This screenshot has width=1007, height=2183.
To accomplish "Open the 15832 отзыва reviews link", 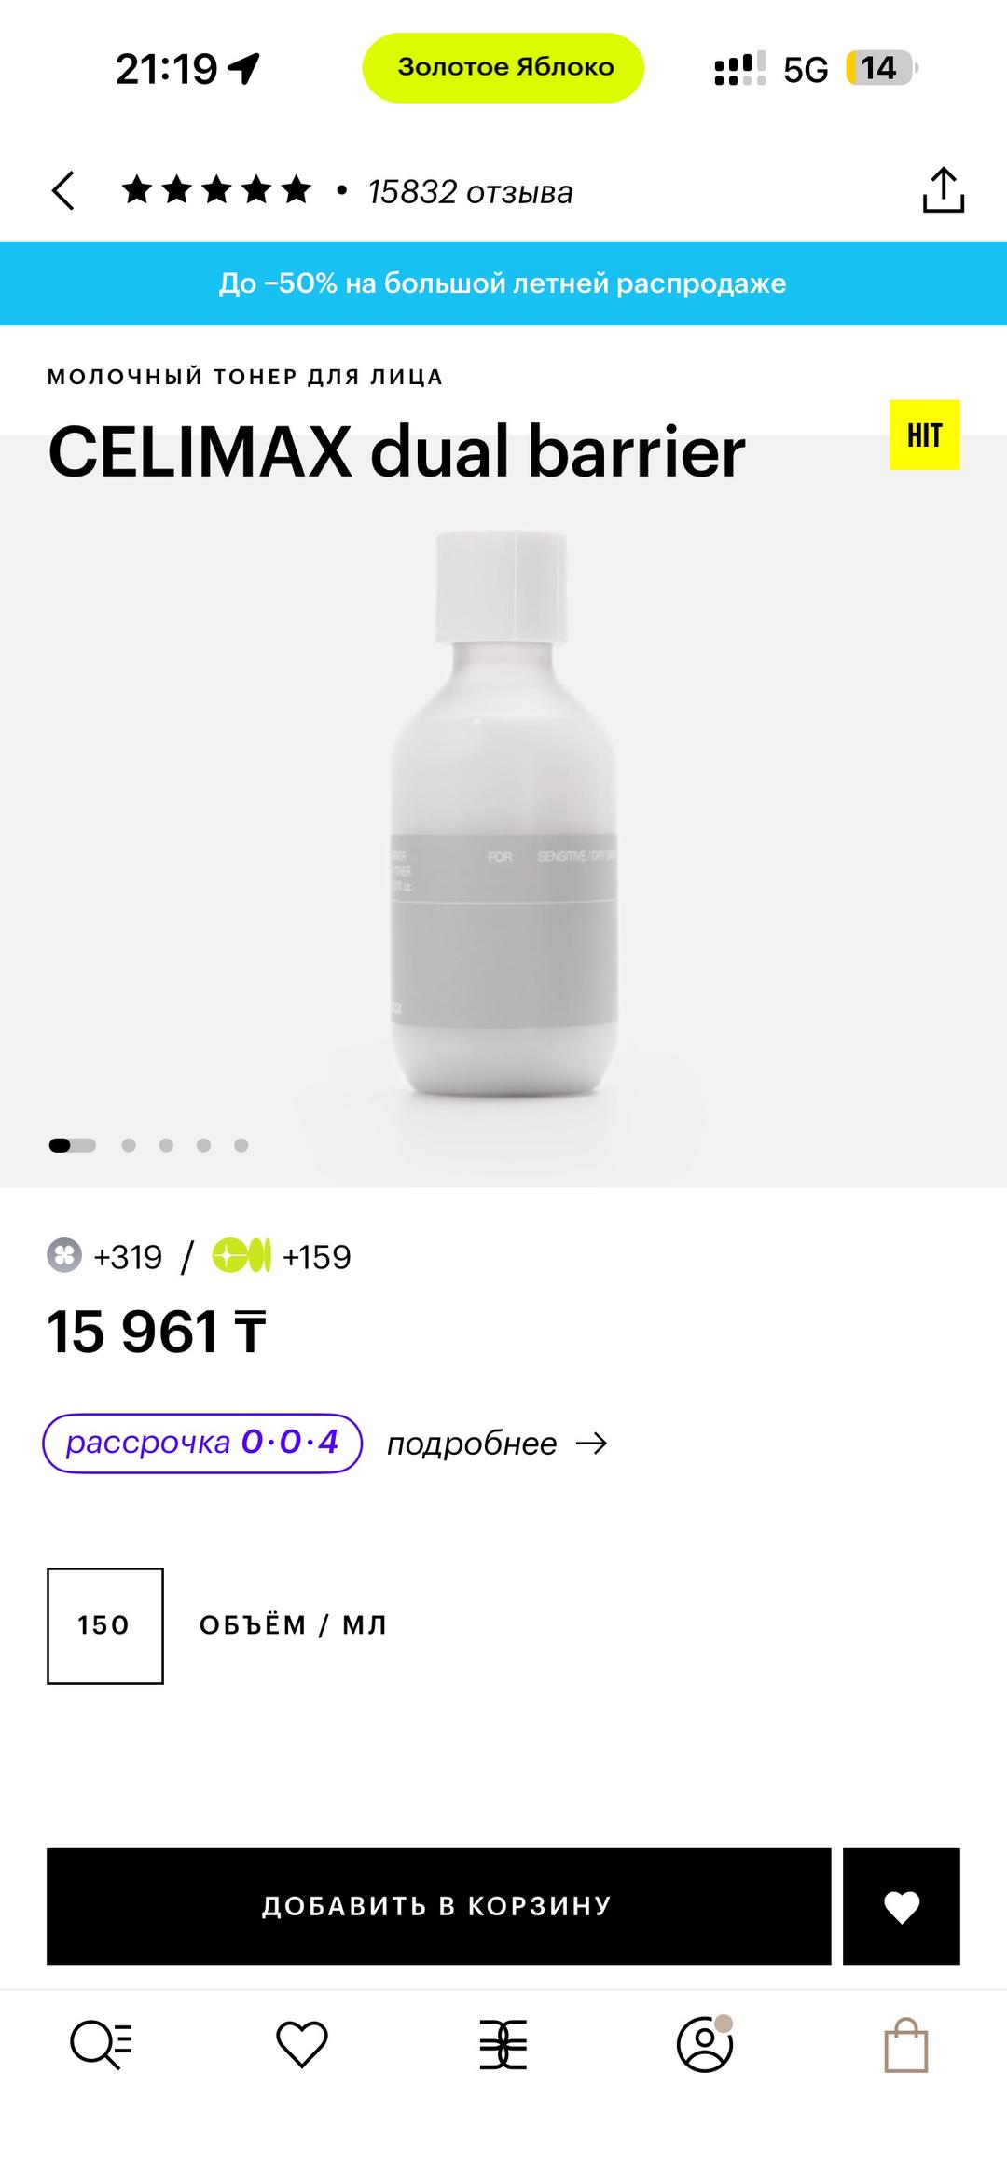I will click(470, 192).
